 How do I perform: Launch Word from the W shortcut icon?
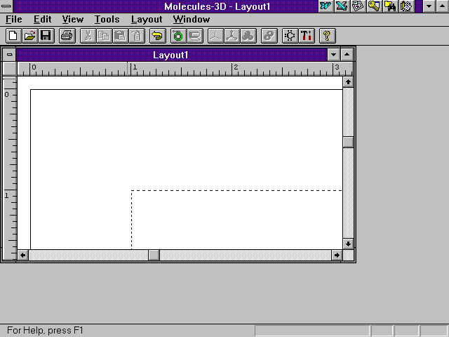point(326,6)
